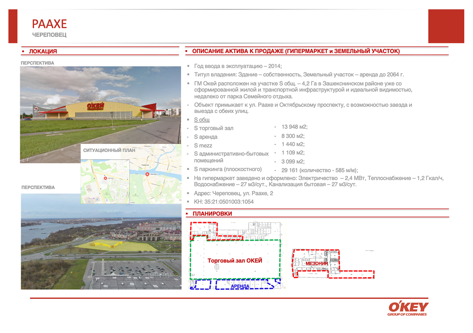Image resolution: width=473 pixels, height=333 pixels.
Task: Select the "S mezz" row label
Action: coord(203,145)
